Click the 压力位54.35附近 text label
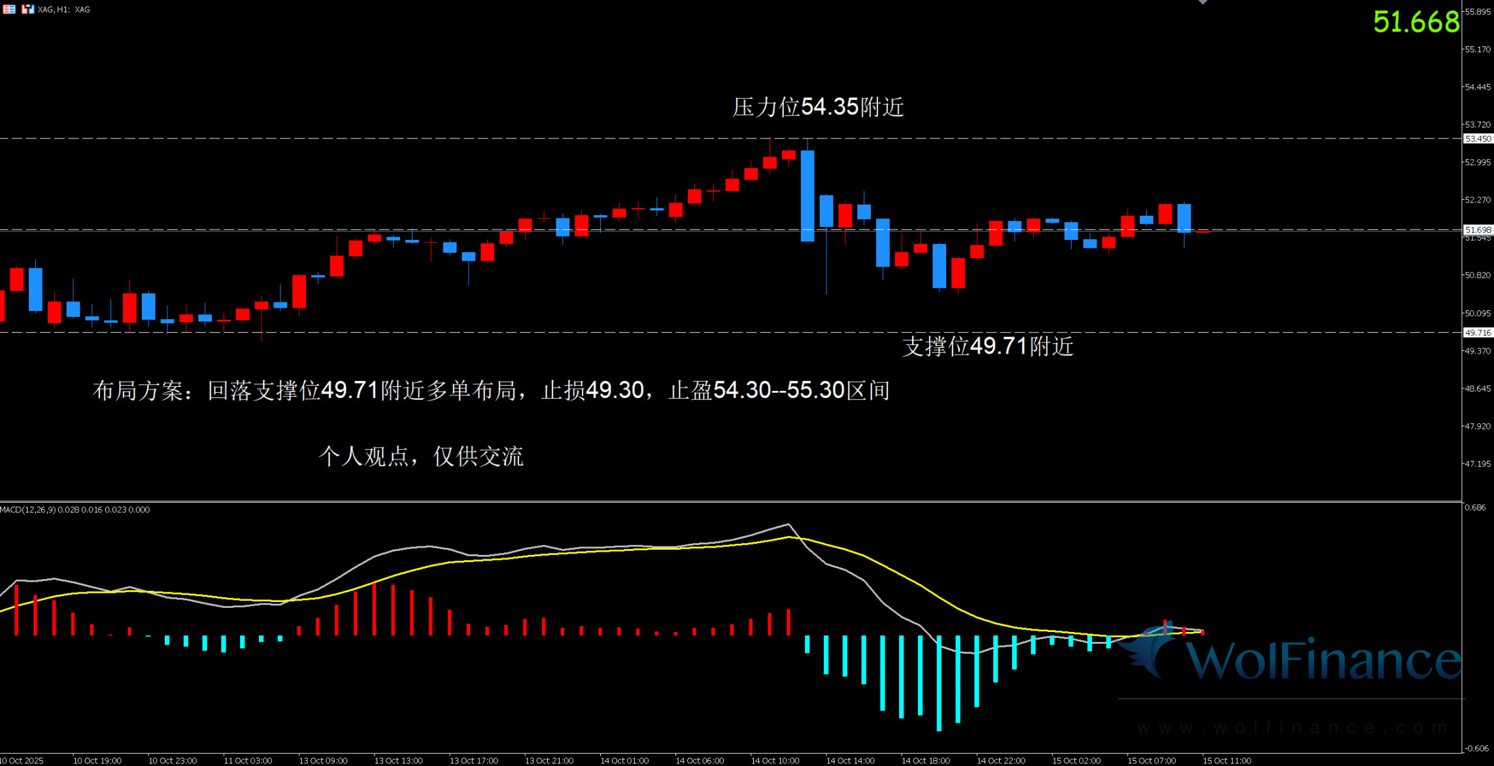 pos(818,107)
